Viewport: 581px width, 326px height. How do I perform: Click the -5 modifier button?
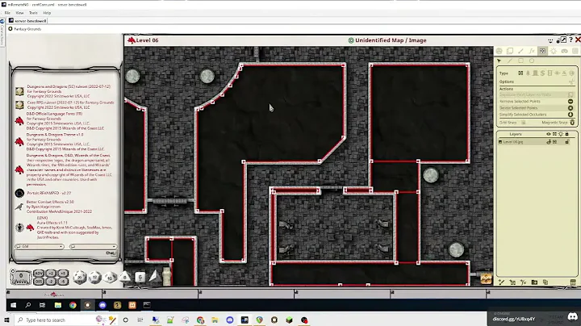(63, 282)
